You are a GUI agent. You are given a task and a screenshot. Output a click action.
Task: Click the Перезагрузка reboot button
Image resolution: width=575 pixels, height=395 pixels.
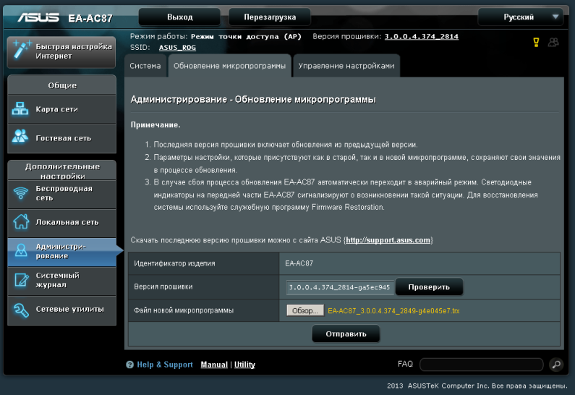(270, 17)
